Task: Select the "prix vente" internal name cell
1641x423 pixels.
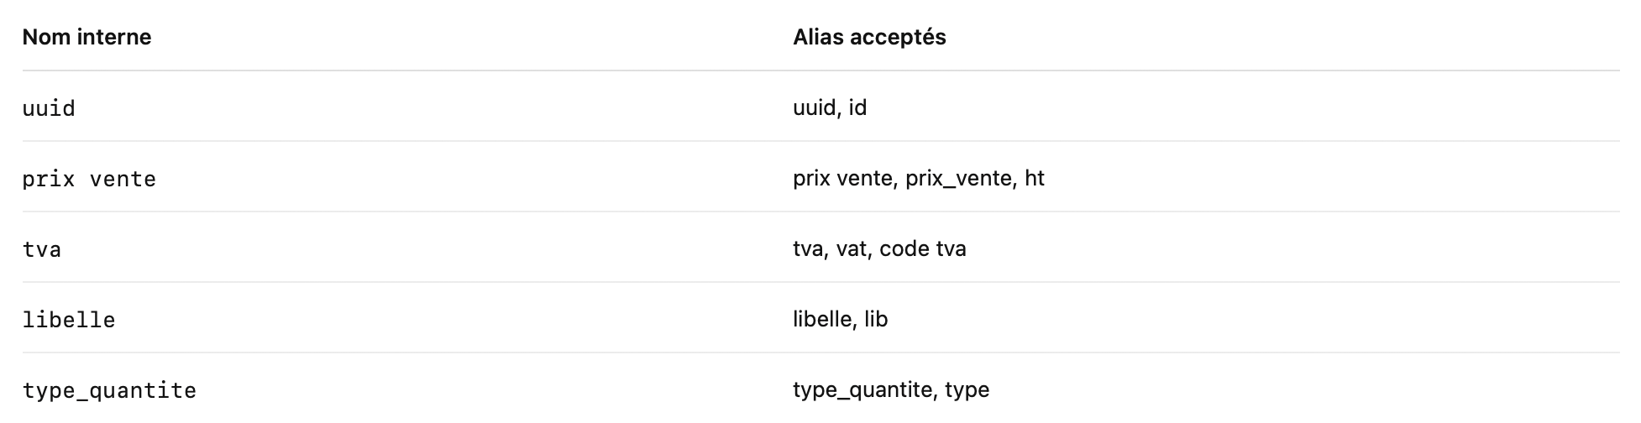Action: [x=89, y=179]
